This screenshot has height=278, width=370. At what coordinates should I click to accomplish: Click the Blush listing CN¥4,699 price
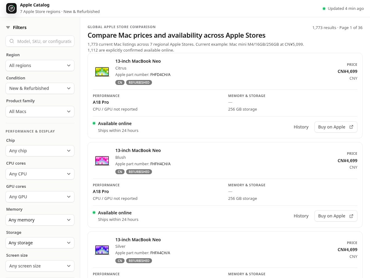(347, 161)
